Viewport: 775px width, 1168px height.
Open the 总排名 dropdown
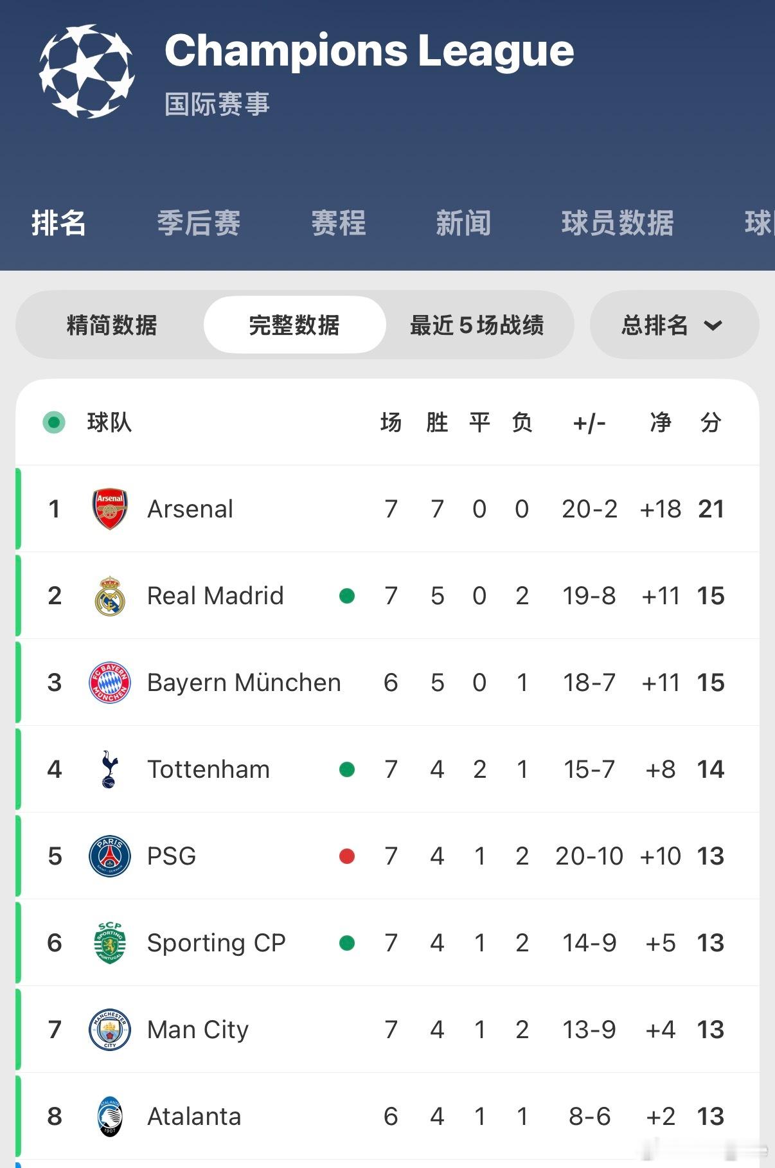(673, 325)
